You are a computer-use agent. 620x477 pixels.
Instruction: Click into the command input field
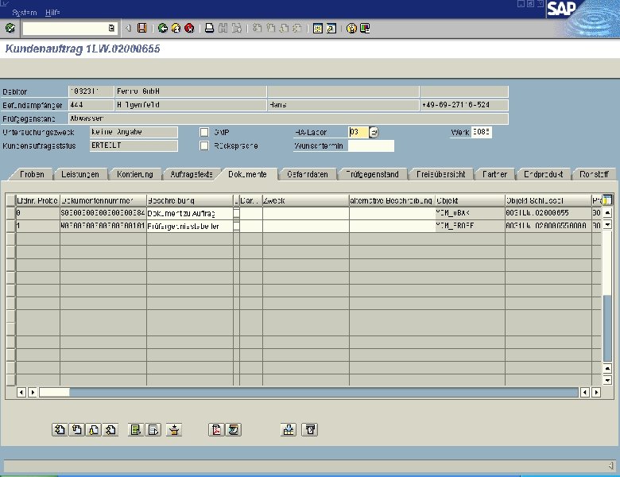pyautogui.click(x=65, y=28)
